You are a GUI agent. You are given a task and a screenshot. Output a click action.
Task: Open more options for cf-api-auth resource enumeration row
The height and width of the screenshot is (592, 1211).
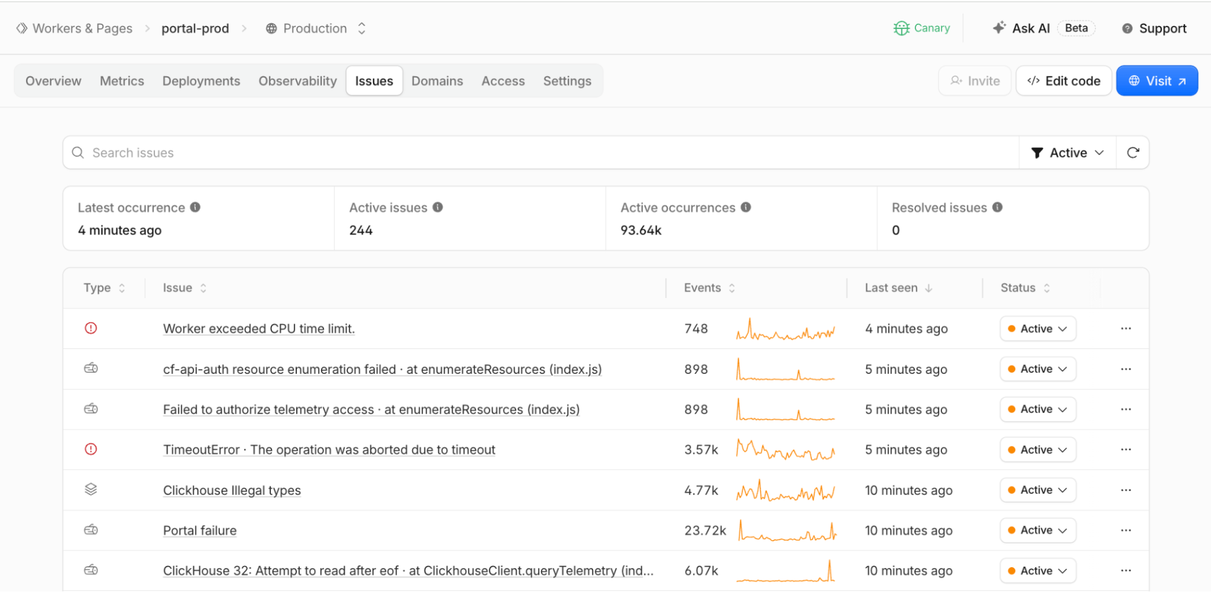[1126, 369]
